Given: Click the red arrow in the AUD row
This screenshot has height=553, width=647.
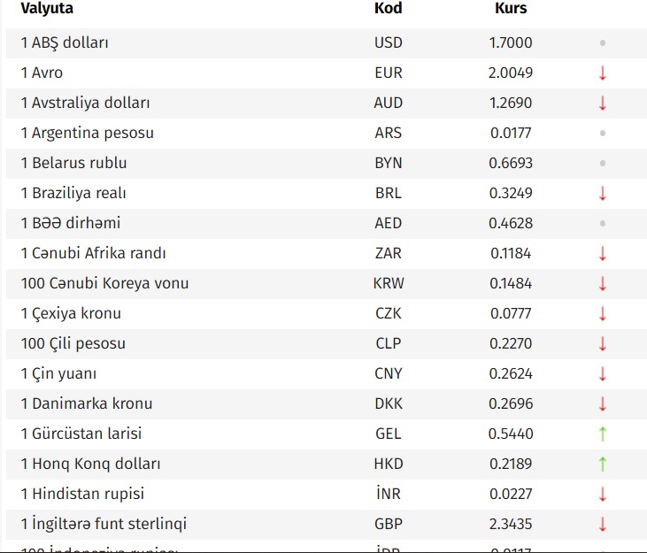Looking at the screenshot, I should pos(603,104).
